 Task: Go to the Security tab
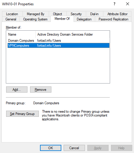[x=76, y=14]
